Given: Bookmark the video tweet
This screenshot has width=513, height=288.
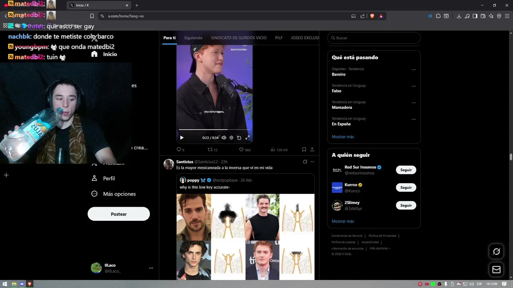Looking at the screenshot, I should (x=304, y=150).
